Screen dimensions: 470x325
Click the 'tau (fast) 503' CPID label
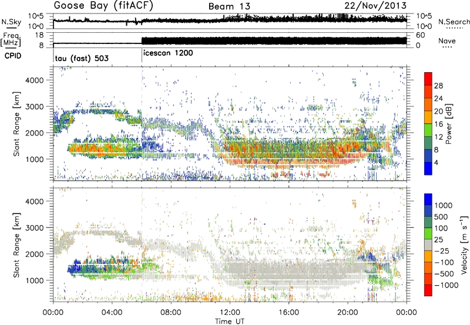(x=82, y=58)
